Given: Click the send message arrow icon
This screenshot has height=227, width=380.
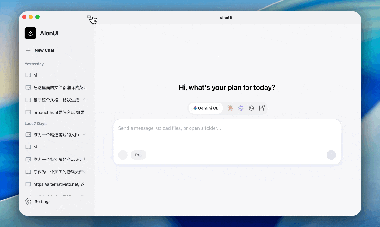Looking at the screenshot, I should pos(331,155).
